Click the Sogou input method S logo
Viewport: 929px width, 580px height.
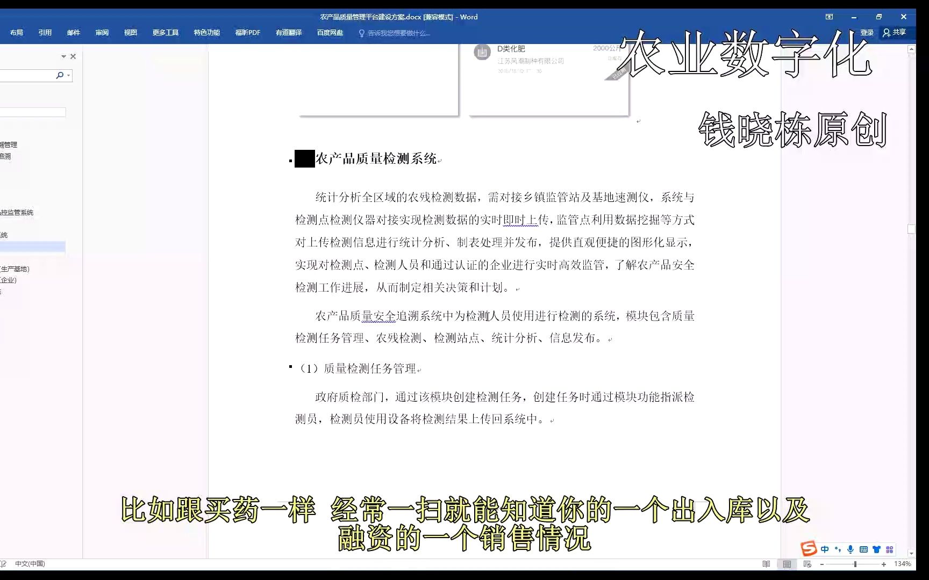point(808,549)
